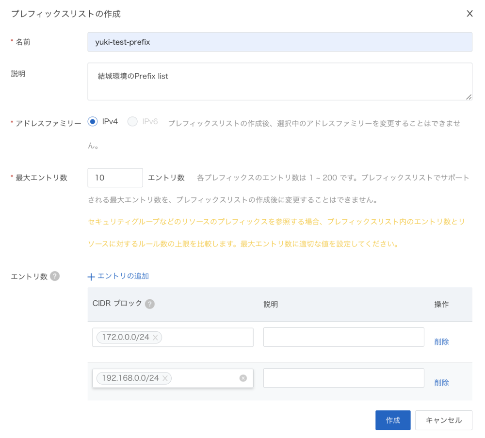
Task: Click the plus icon for エントリの追加
Action: click(x=91, y=276)
